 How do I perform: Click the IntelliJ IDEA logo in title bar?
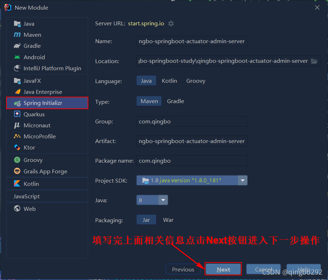[x=8, y=7]
